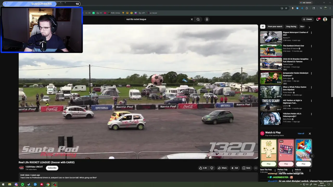
Task: Open options for The Dumbest Drivers Ever
Action: (x=311, y=46)
